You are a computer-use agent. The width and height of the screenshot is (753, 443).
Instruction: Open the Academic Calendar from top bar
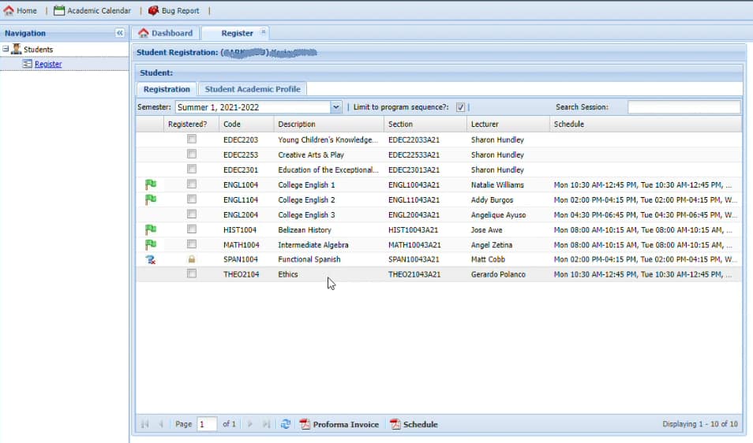(x=92, y=11)
